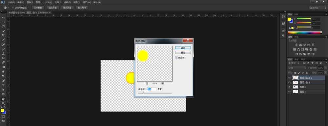Screen dimensions: 328x126
Task: Click zoom-in plus button under Gaussian Blur preview
Action: [x=163, y=83]
